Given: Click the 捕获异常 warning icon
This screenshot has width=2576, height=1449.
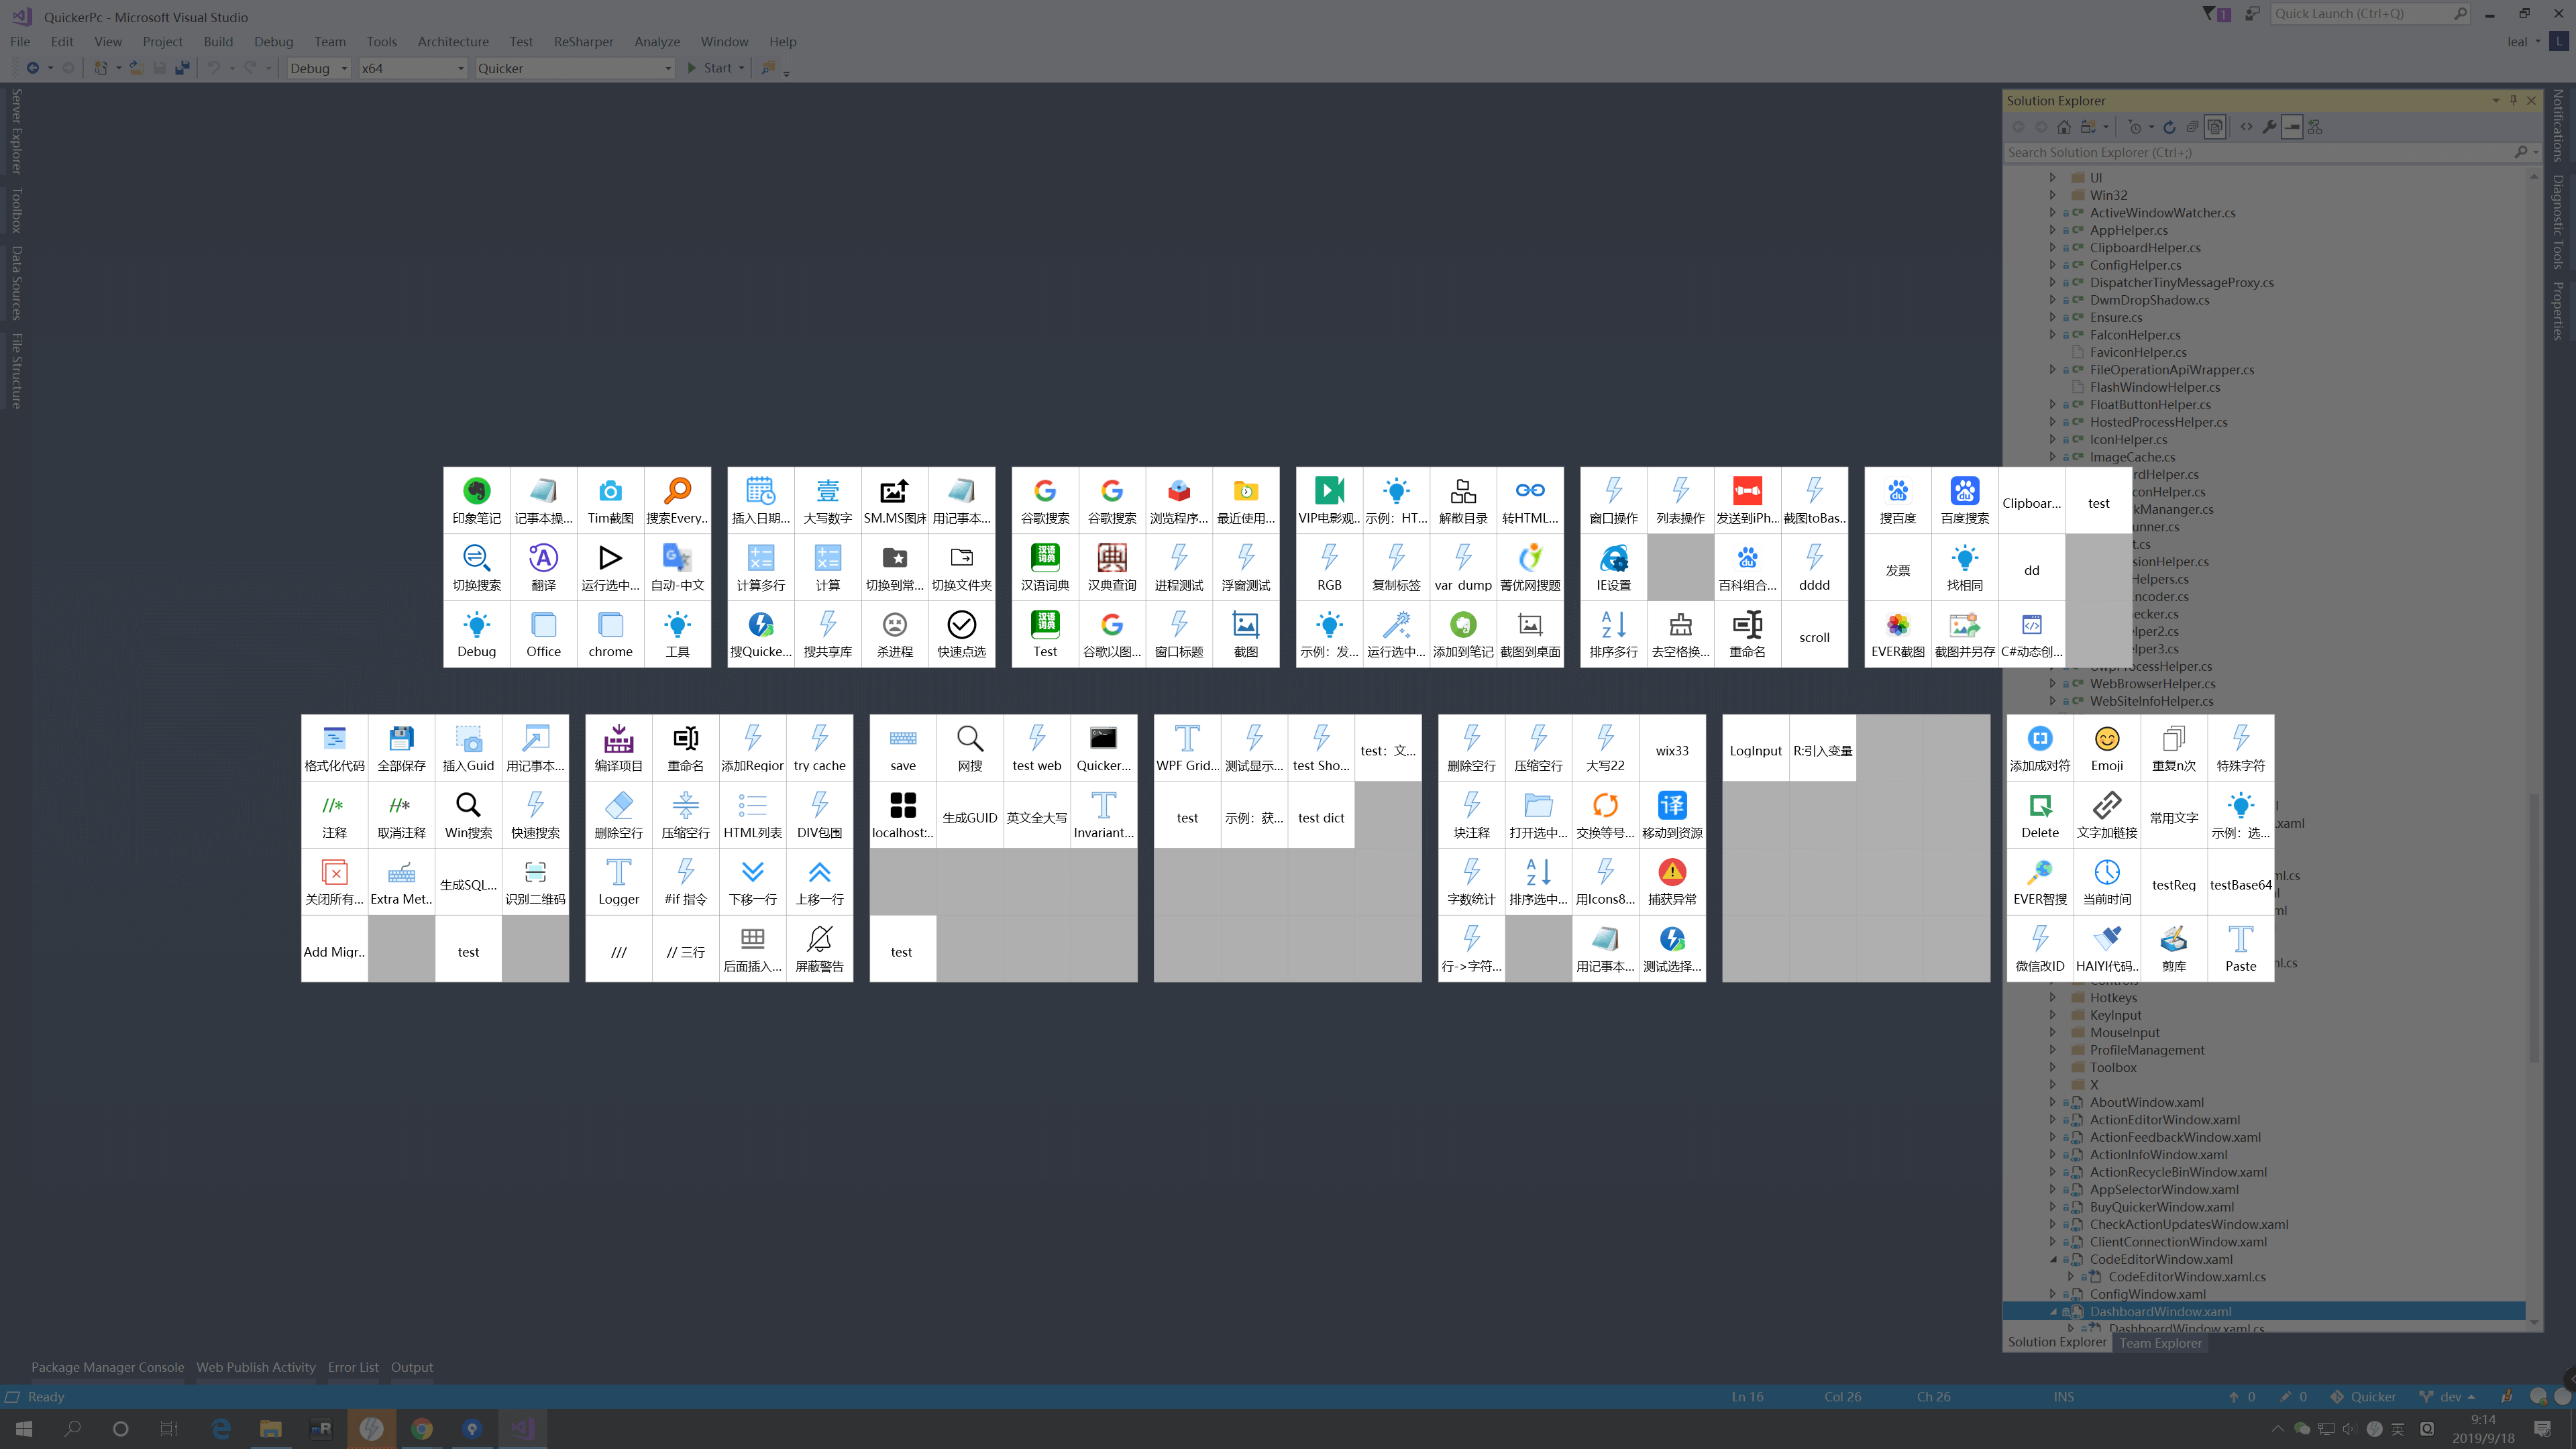Looking at the screenshot, I should 1671,873.
